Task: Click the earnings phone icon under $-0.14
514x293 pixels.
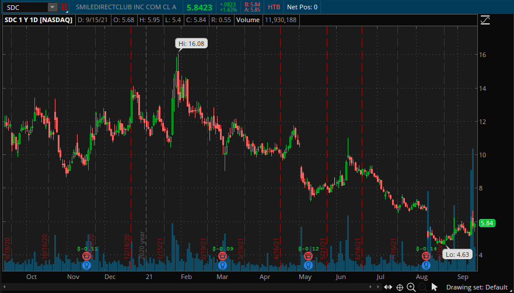Action: coord(426,256)
